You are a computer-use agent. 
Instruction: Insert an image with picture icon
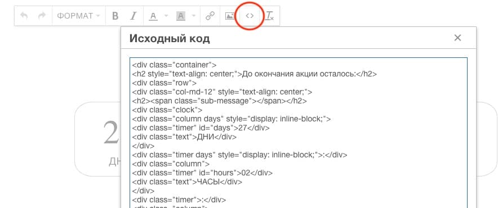tap(230, 16)
